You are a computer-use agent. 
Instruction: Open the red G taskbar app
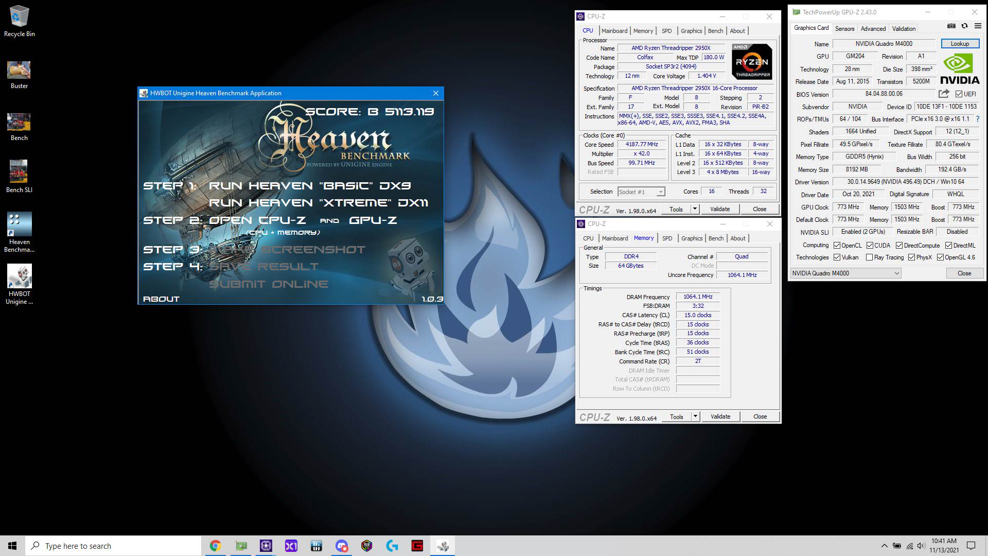pos(417,546)
